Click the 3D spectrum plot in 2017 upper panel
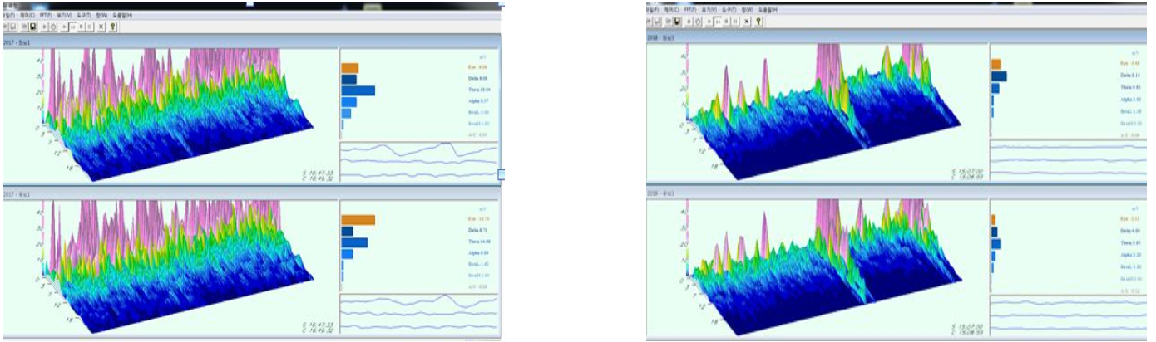 click(170, 114)
